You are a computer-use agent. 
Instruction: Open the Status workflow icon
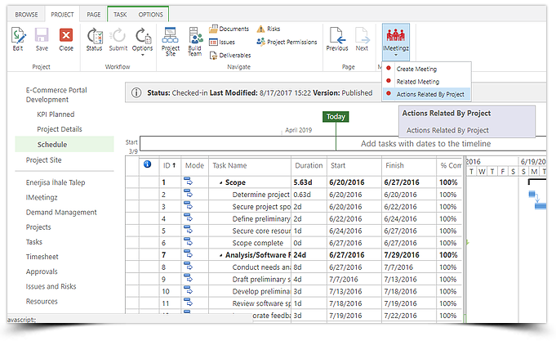tap(94, 38)
